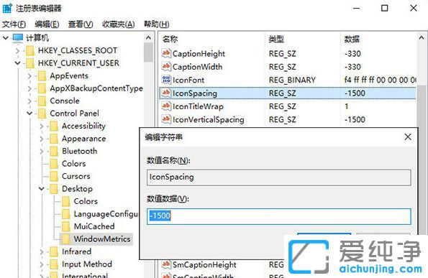
Task: Collapse HKEY_CURRENT_USER branch arrow
Action: tap(18, 63)
